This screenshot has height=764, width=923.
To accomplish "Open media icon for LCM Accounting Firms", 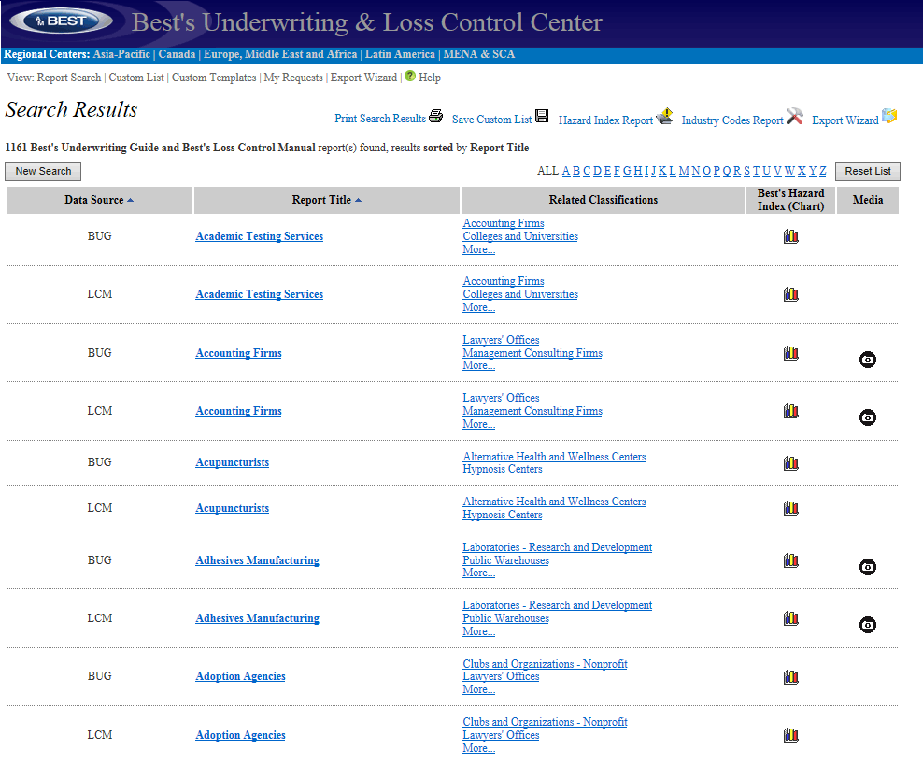I will point(868,417).
